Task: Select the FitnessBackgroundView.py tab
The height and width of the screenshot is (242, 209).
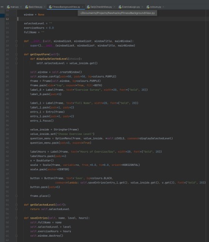Action: click(66, 7)
